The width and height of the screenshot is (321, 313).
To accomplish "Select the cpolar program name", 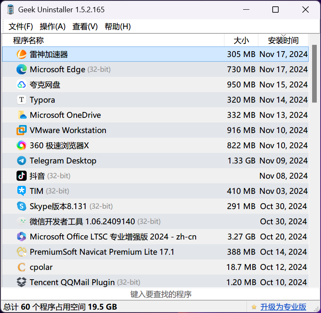I will (41, 267).
